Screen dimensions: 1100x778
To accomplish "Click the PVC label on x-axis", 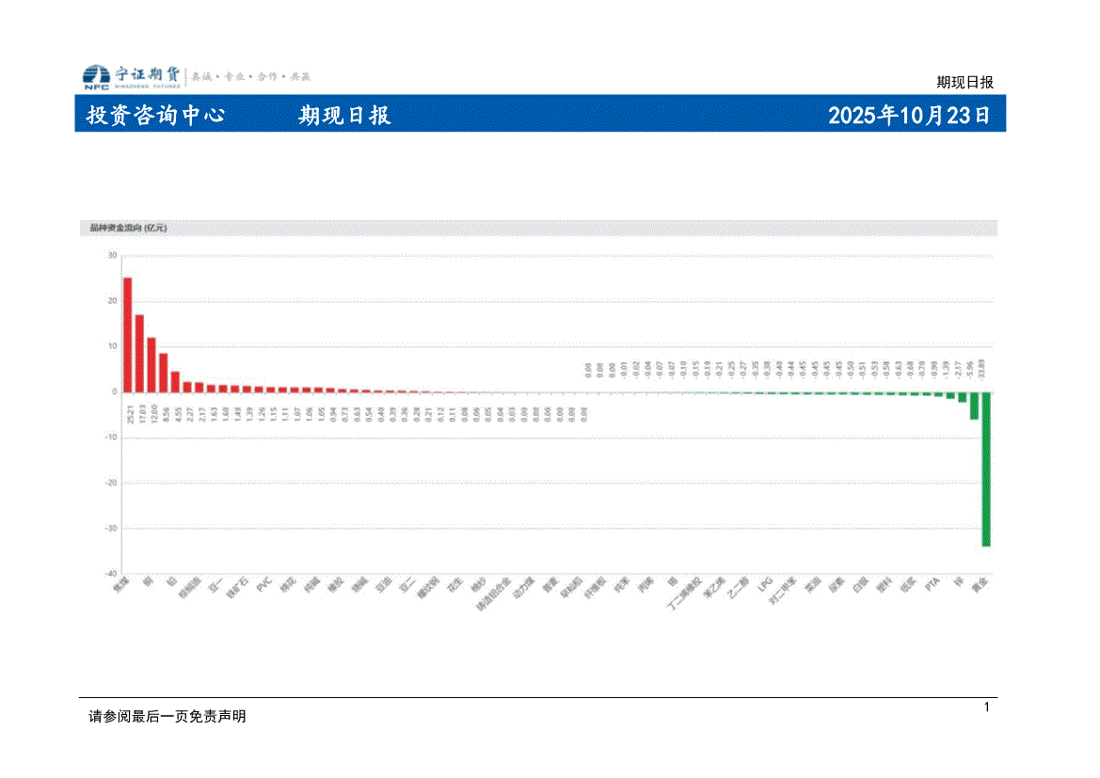I will [x=263, y=582].
